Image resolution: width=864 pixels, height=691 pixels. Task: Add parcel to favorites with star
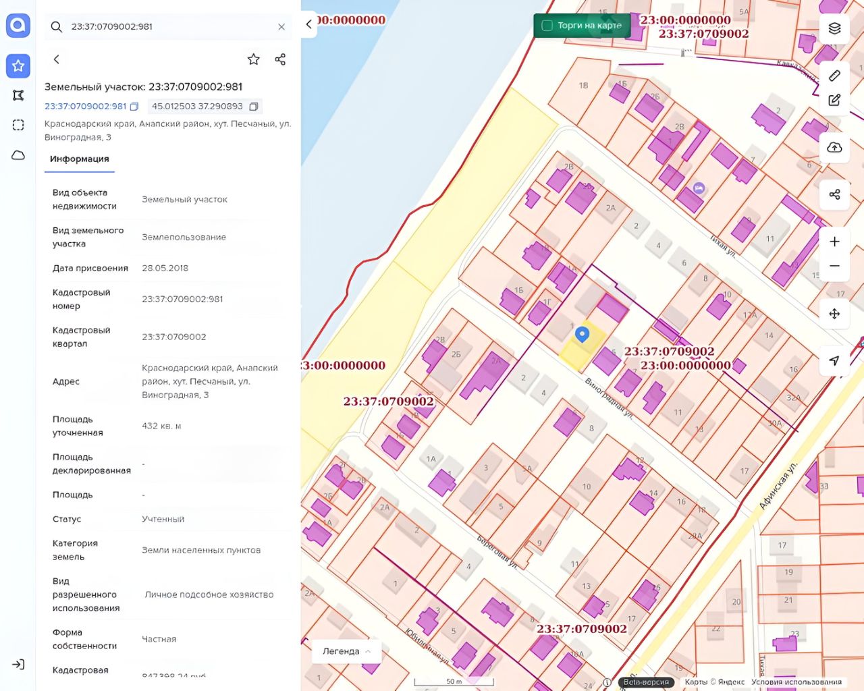pos(254,59)
